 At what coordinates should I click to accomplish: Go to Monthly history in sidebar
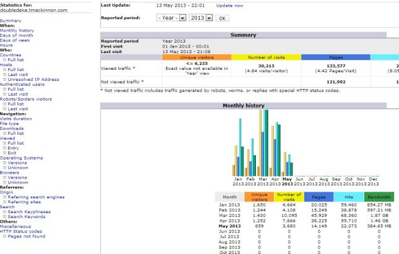click(x=17, y=30)
